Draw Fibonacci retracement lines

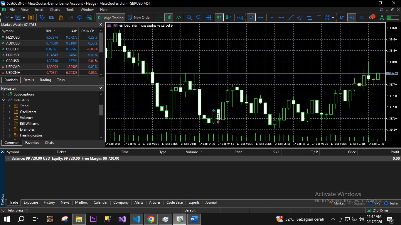[x=309, y=18]
